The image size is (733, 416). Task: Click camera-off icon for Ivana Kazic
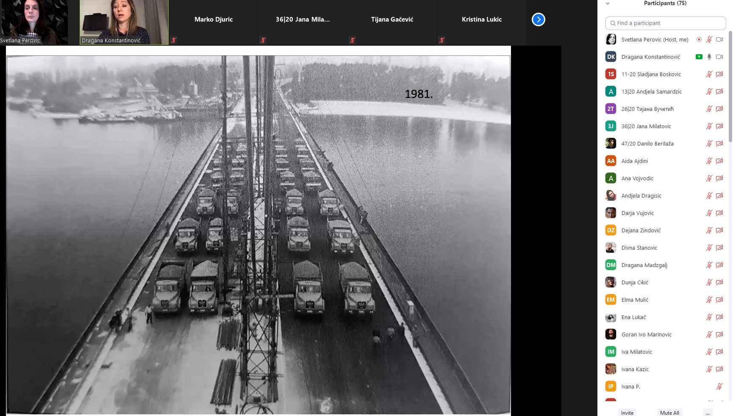coord(719,369)
